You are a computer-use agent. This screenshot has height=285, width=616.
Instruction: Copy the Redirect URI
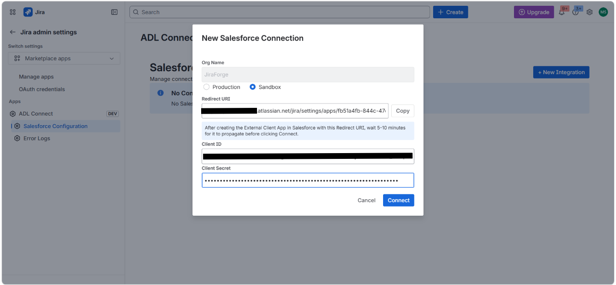click(x=403, y=111)
